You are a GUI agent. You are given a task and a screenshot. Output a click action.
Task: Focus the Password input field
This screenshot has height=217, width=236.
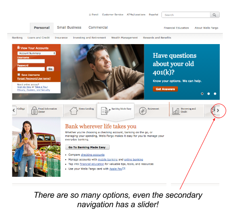[31, 69]
